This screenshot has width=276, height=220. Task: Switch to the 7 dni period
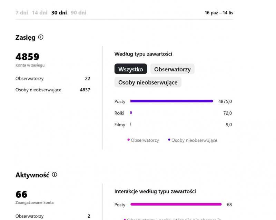click(21, 13)
